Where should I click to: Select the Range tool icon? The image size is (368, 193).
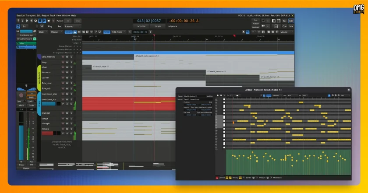point(79,32)
